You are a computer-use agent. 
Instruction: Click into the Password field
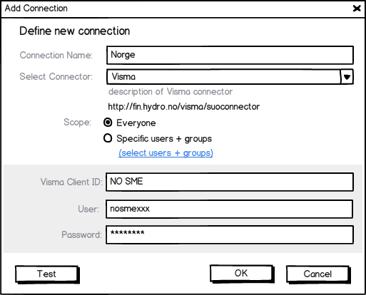pos(230,234)
